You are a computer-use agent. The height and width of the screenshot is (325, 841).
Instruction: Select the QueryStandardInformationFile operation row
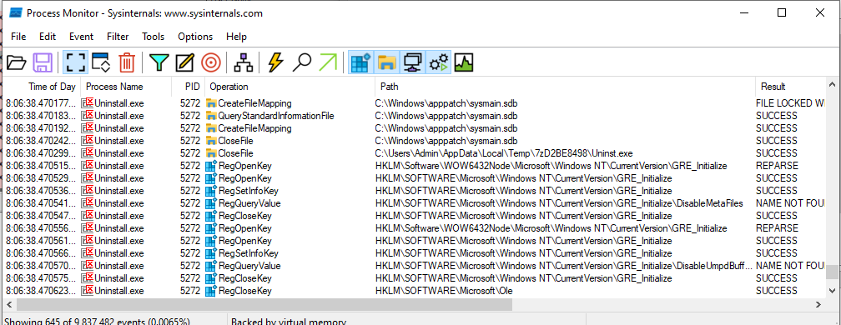[x=414, y=116]
